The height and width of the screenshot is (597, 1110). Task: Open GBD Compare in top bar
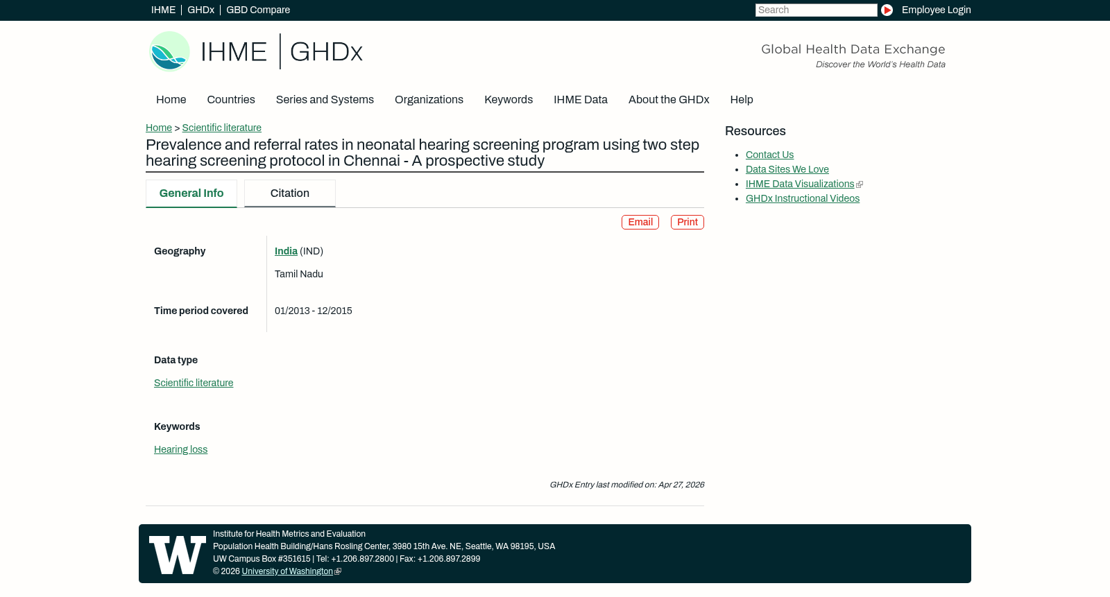[258, 10]
